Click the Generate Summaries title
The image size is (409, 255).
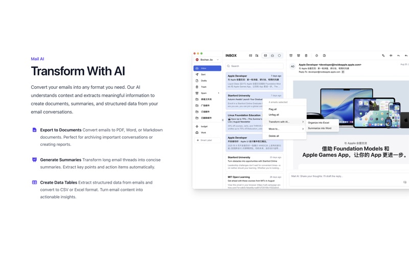61,160
